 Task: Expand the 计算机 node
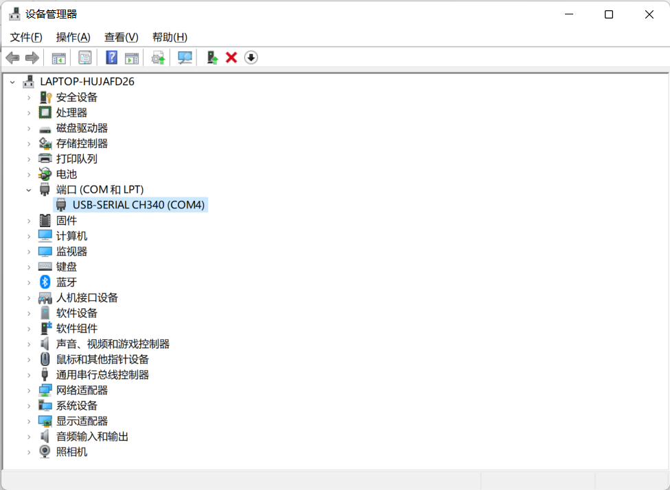click(29, 236)
